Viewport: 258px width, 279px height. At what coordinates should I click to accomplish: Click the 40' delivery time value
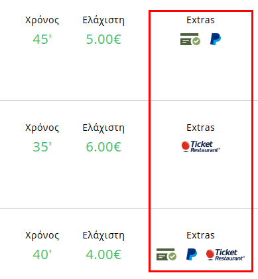pos(42,254)
